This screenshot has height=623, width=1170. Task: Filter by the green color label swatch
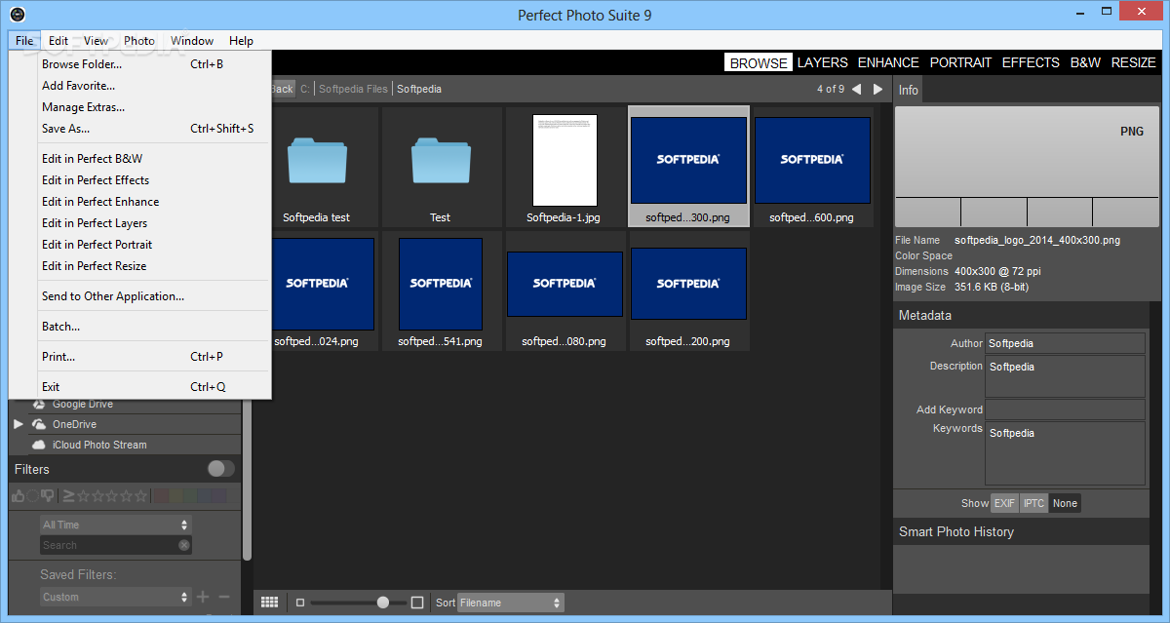(x=190, y=495)
